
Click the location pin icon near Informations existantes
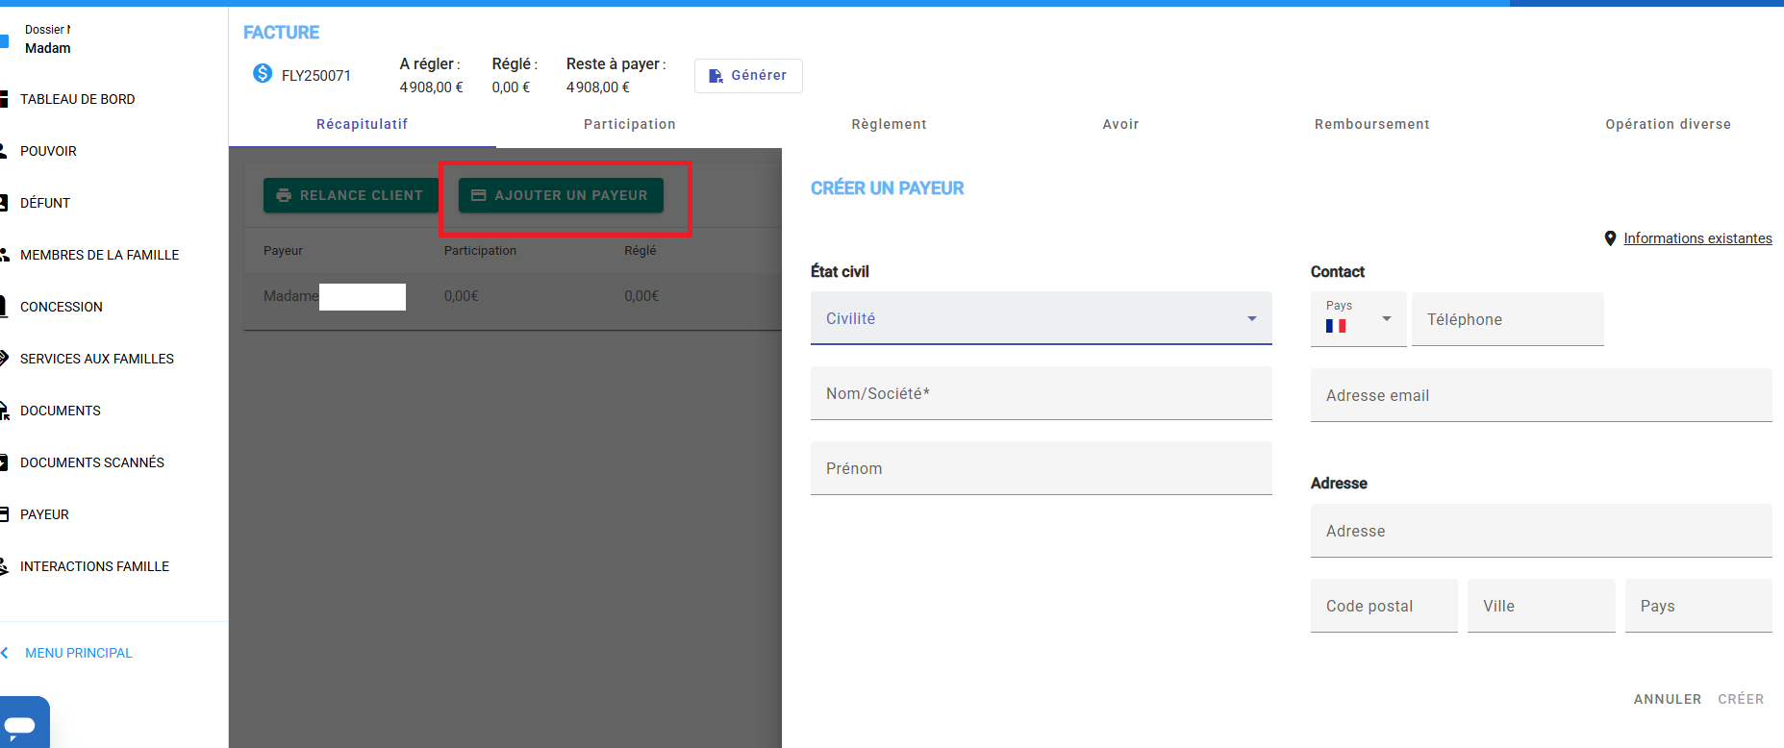1610,238
